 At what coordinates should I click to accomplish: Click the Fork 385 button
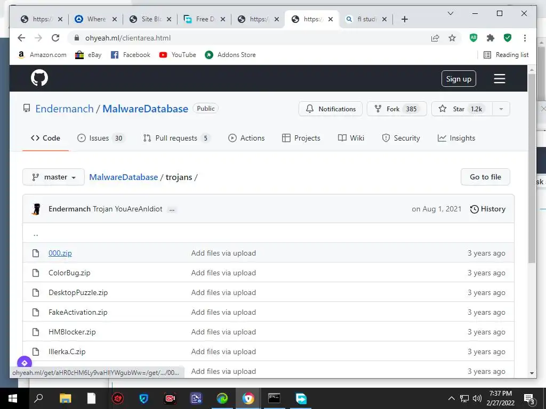coord(397,109)
